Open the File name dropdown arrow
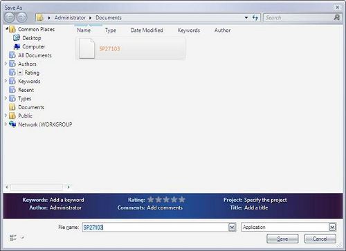The image size is (346, 251). (232, 227)
